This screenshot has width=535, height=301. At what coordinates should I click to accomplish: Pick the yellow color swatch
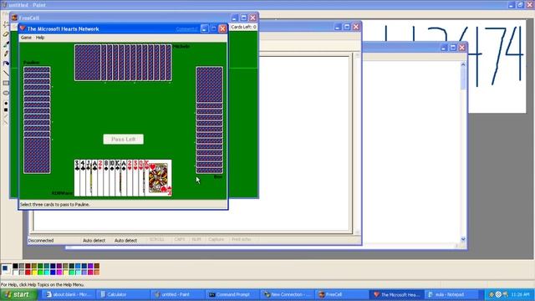pos(34,272)
